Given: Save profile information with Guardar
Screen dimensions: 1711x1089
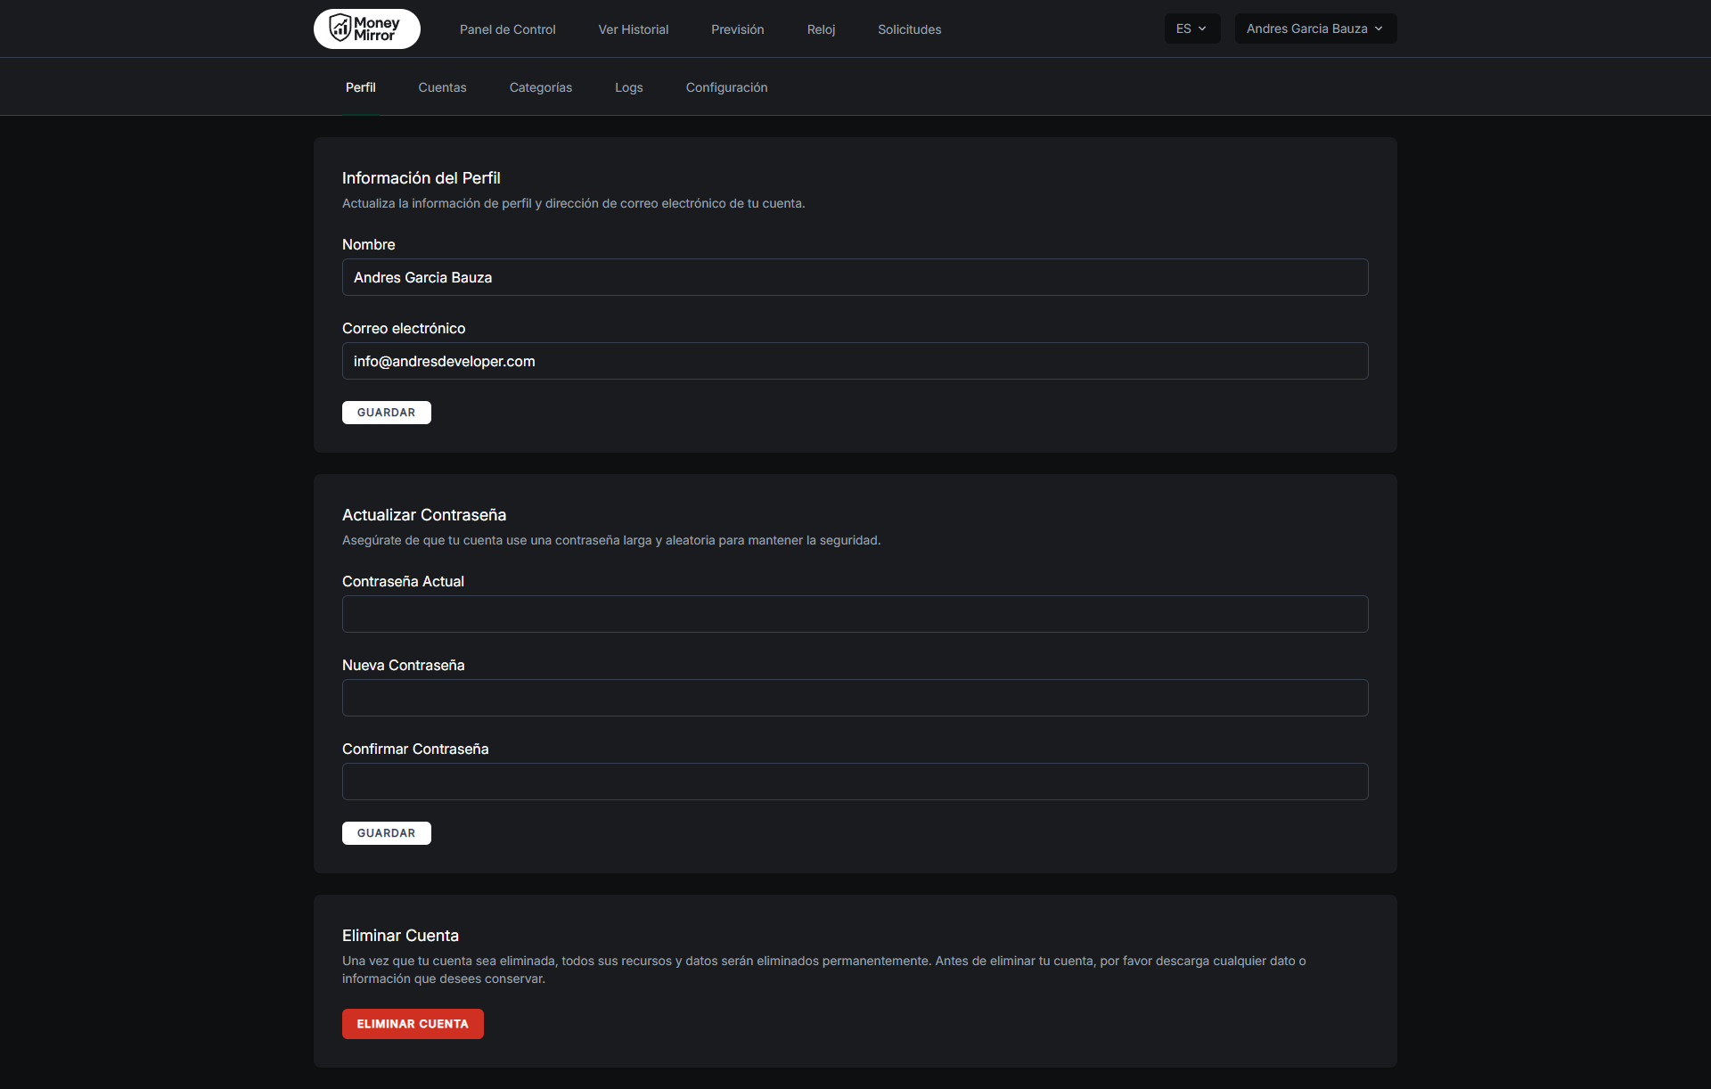Looking at the screenshot, I should [386, 413].
